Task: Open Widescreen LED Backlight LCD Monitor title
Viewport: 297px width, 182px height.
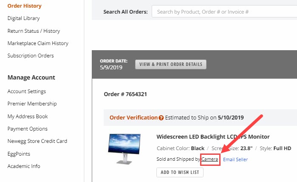Action: [213, 136]
